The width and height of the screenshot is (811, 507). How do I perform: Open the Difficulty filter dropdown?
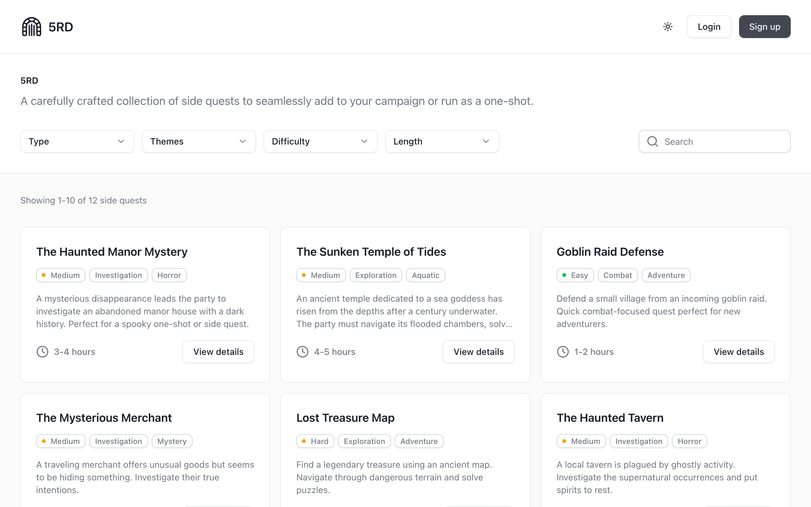(x=320, y=142)
